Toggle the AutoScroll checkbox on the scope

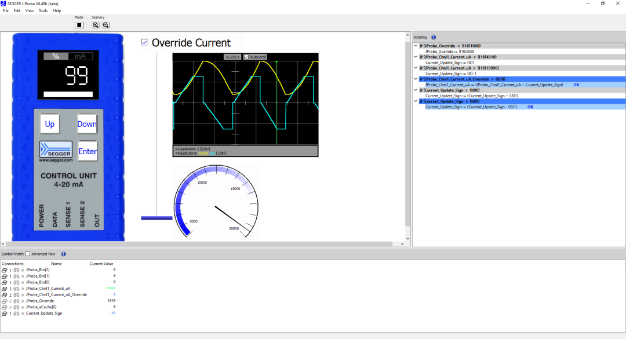click(x=246, y=57)
